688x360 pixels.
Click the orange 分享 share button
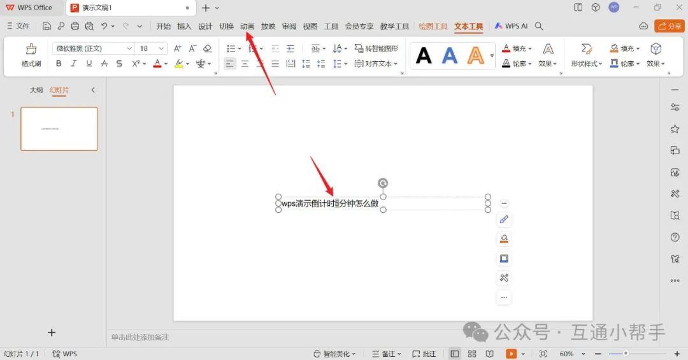pyautogui.click(x=669, y=26)
